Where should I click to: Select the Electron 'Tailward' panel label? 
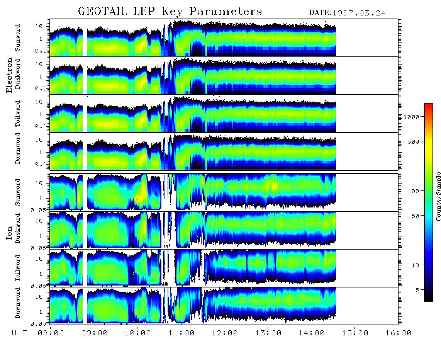point(18,113)
